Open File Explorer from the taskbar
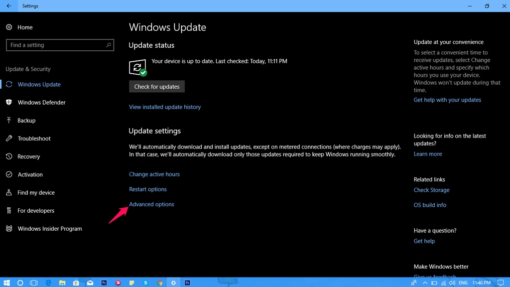510x287 pixels. coord(62,283)
